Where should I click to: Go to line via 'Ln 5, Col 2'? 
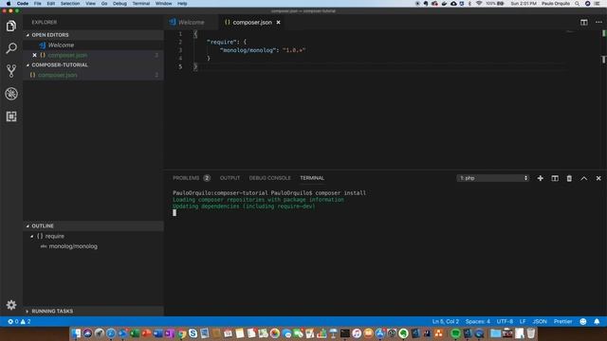click(x=446, y=321)
